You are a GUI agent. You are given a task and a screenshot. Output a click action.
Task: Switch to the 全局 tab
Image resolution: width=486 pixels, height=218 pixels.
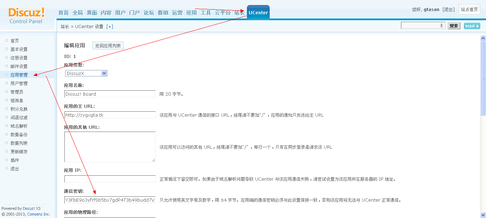(x=78, y=12)
